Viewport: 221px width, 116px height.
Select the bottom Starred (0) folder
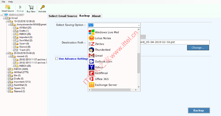pos(19,91)
